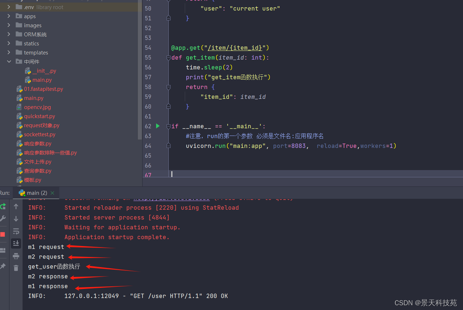Expand the statics folder
463x310 pixels.
[9, 43]
